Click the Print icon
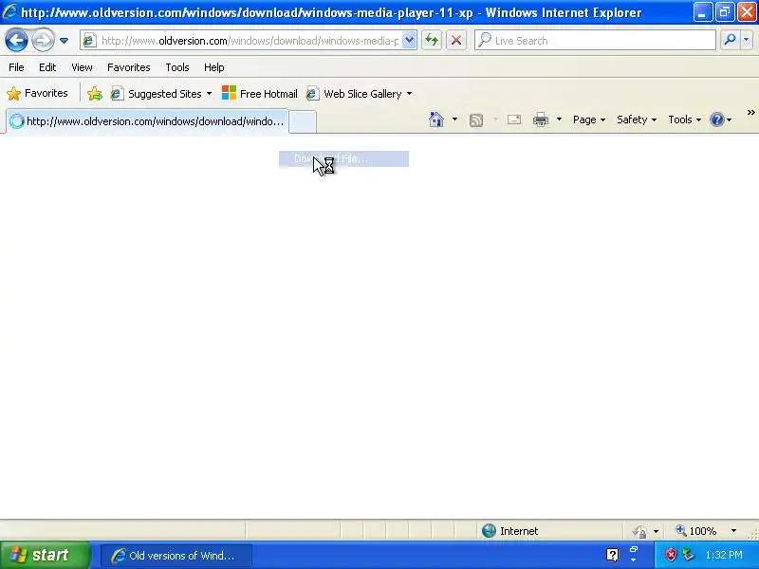The height and width of the screenshot is (569, 759). point(541,119)
